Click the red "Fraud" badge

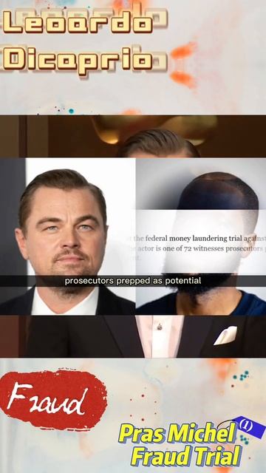coord(53,400)
